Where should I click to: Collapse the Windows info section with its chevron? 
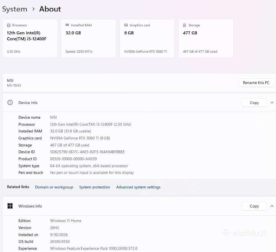coord(272,206)
